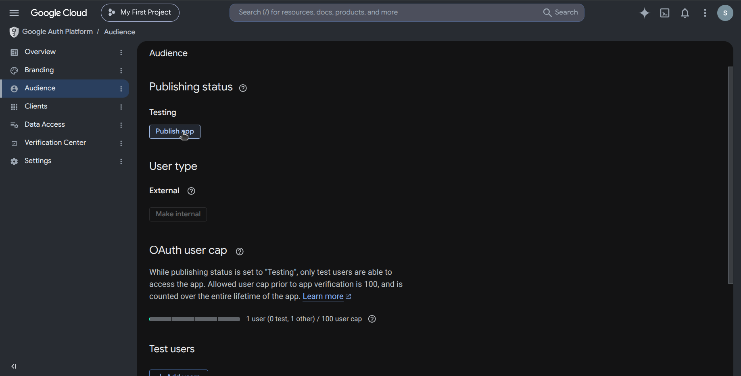Select the Audience sidebar item
The height and width of the screenshot is (376, 741).
65,88
